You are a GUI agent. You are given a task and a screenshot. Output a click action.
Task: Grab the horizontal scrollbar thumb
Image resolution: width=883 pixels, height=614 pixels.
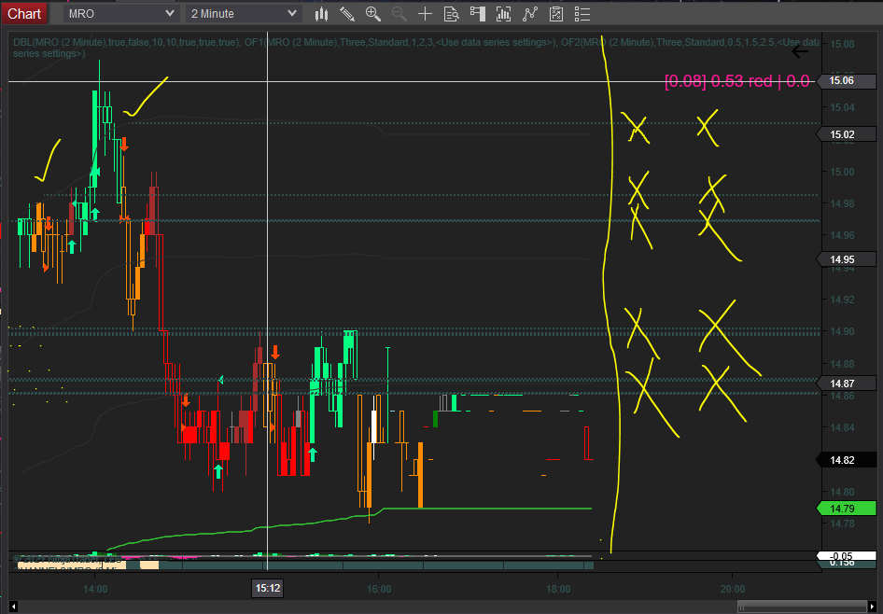pyautogui.click(x=803, y=607)
